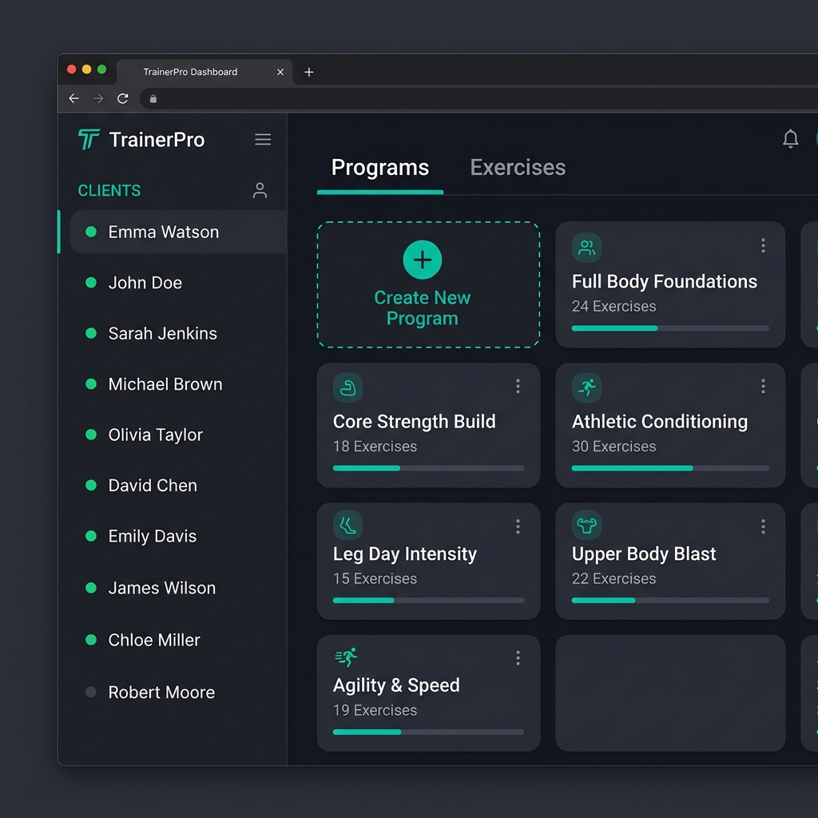Reload the page with refresh icon
This screenshot has width=818, height=818.
tap(122, 98)
